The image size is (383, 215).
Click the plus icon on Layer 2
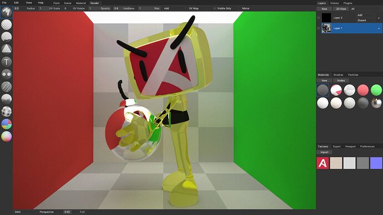pyautogui.click(x=379, y=18)
